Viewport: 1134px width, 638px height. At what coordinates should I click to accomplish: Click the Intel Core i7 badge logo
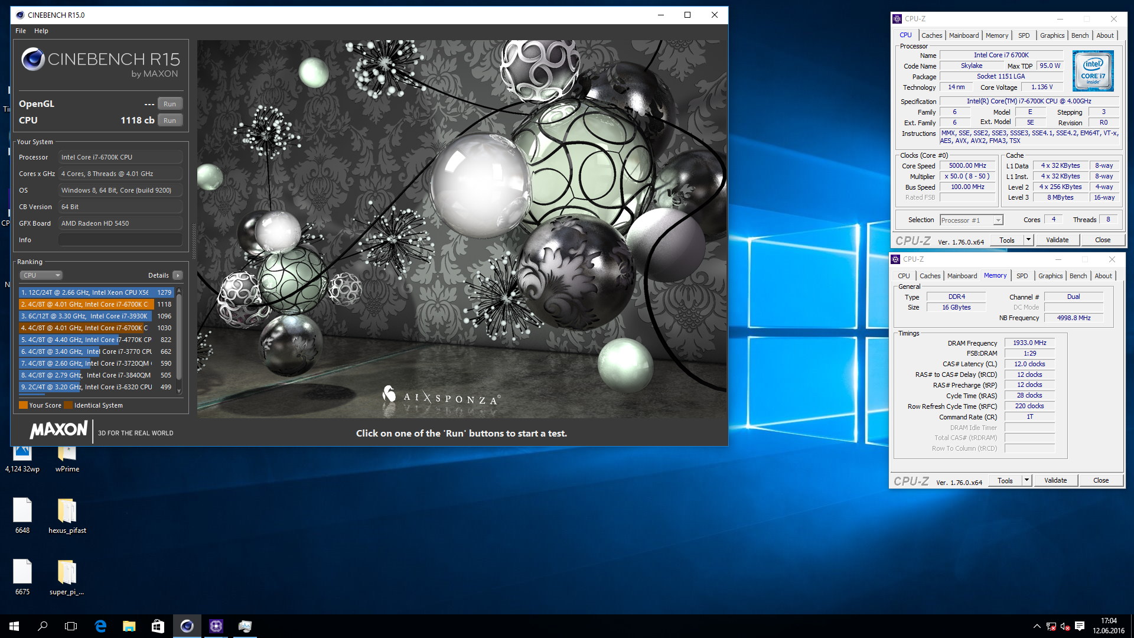[1093, 71]
